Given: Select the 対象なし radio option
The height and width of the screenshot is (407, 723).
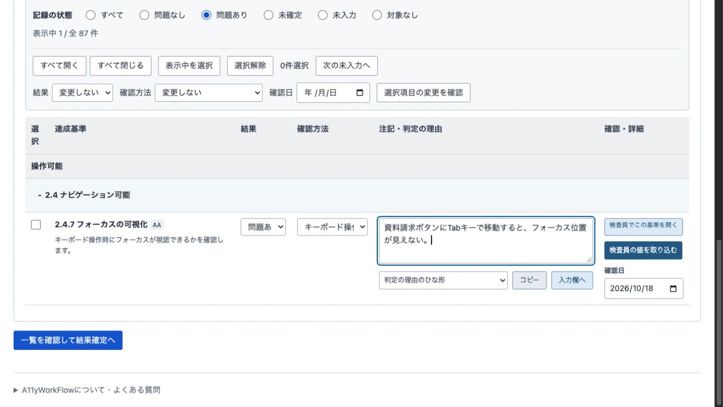Looking at the screenshot, I should [377, 15].
